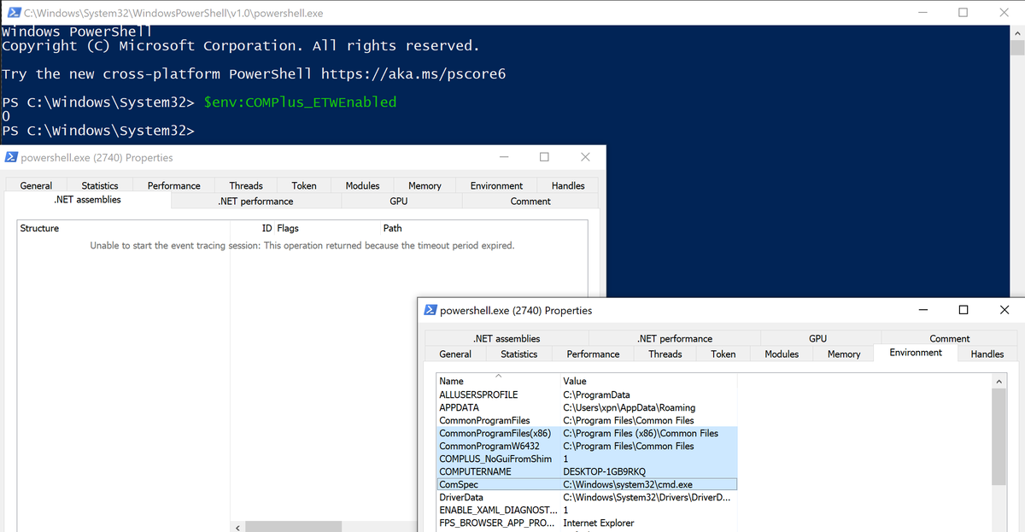The width and height of the screenshot is (1025, 532).
Task: Open Comment tab in back Properties window
Action: 530,202
